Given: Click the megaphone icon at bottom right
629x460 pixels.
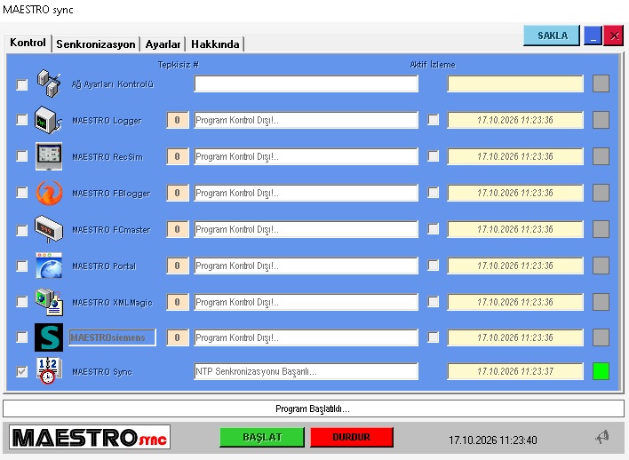Looking at the screenshot, I should coord(602,436).
